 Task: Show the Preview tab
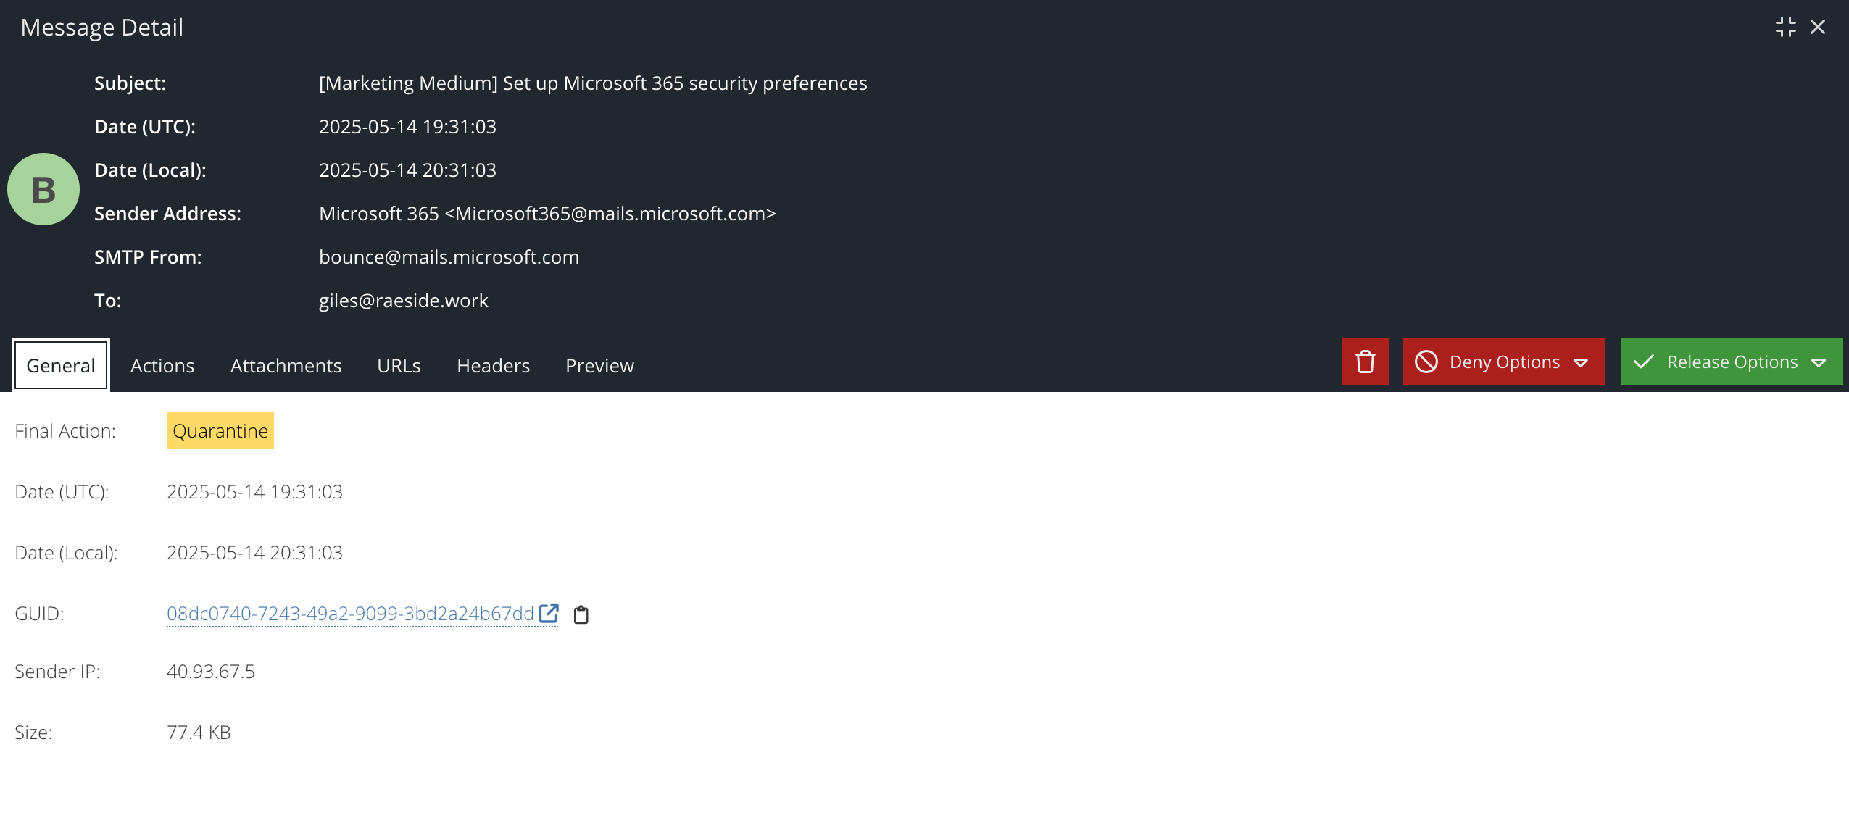(x=599, y=365)
